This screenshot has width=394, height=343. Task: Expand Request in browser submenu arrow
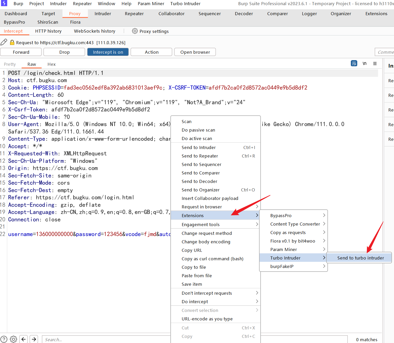[x=257, y=207]
